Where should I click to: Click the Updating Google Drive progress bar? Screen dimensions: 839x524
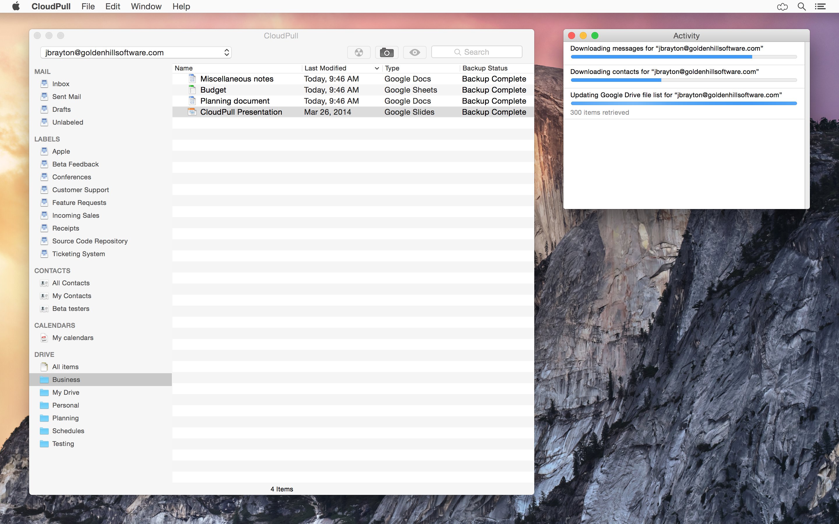point(684,103)
